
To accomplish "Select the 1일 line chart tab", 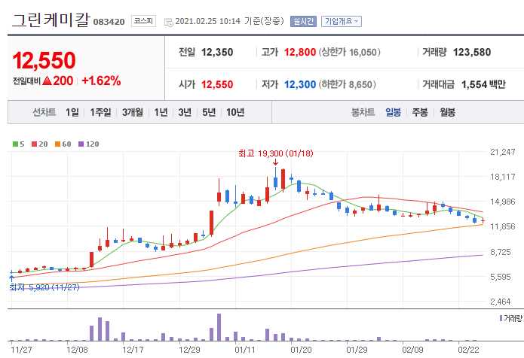I will click(72, 112).
